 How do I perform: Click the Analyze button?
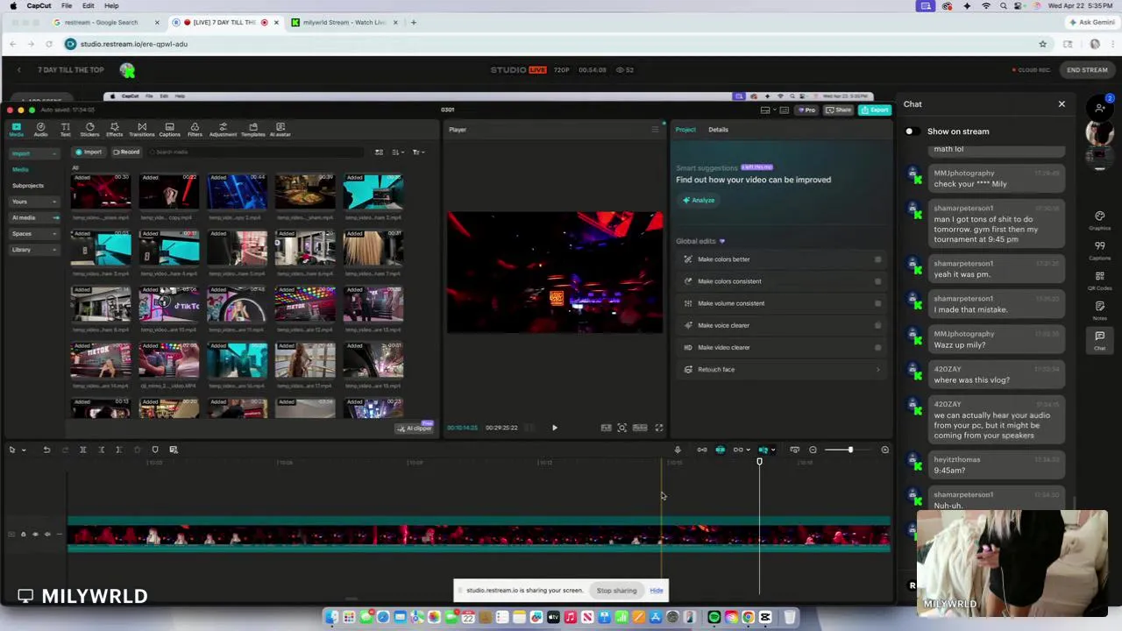pos(699,201)
